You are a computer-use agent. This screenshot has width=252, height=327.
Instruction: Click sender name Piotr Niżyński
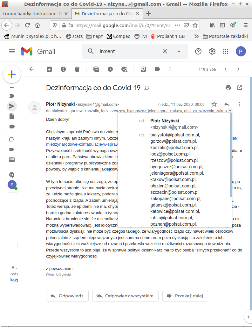(x=60, y=104)
